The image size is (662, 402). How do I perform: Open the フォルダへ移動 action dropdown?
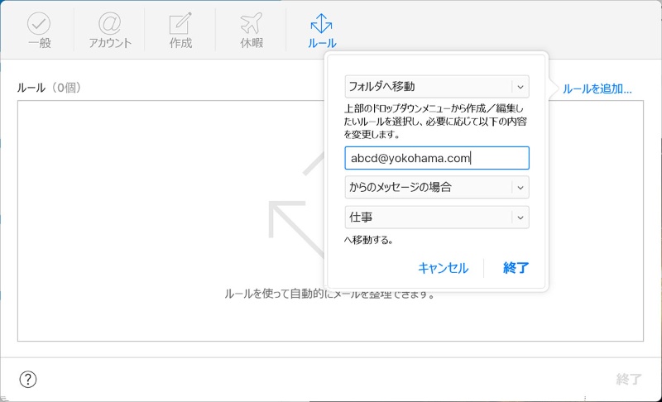[x=436, y=86]
